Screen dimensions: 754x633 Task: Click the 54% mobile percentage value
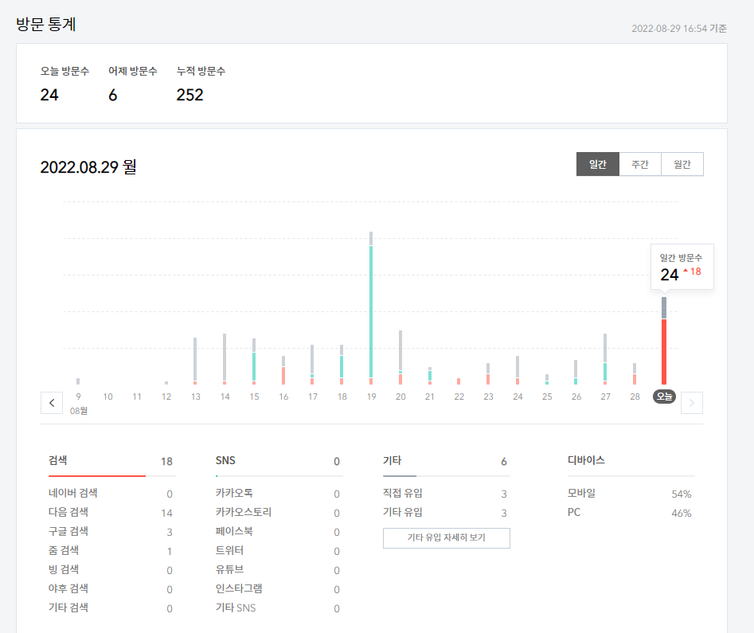[682, 494]
